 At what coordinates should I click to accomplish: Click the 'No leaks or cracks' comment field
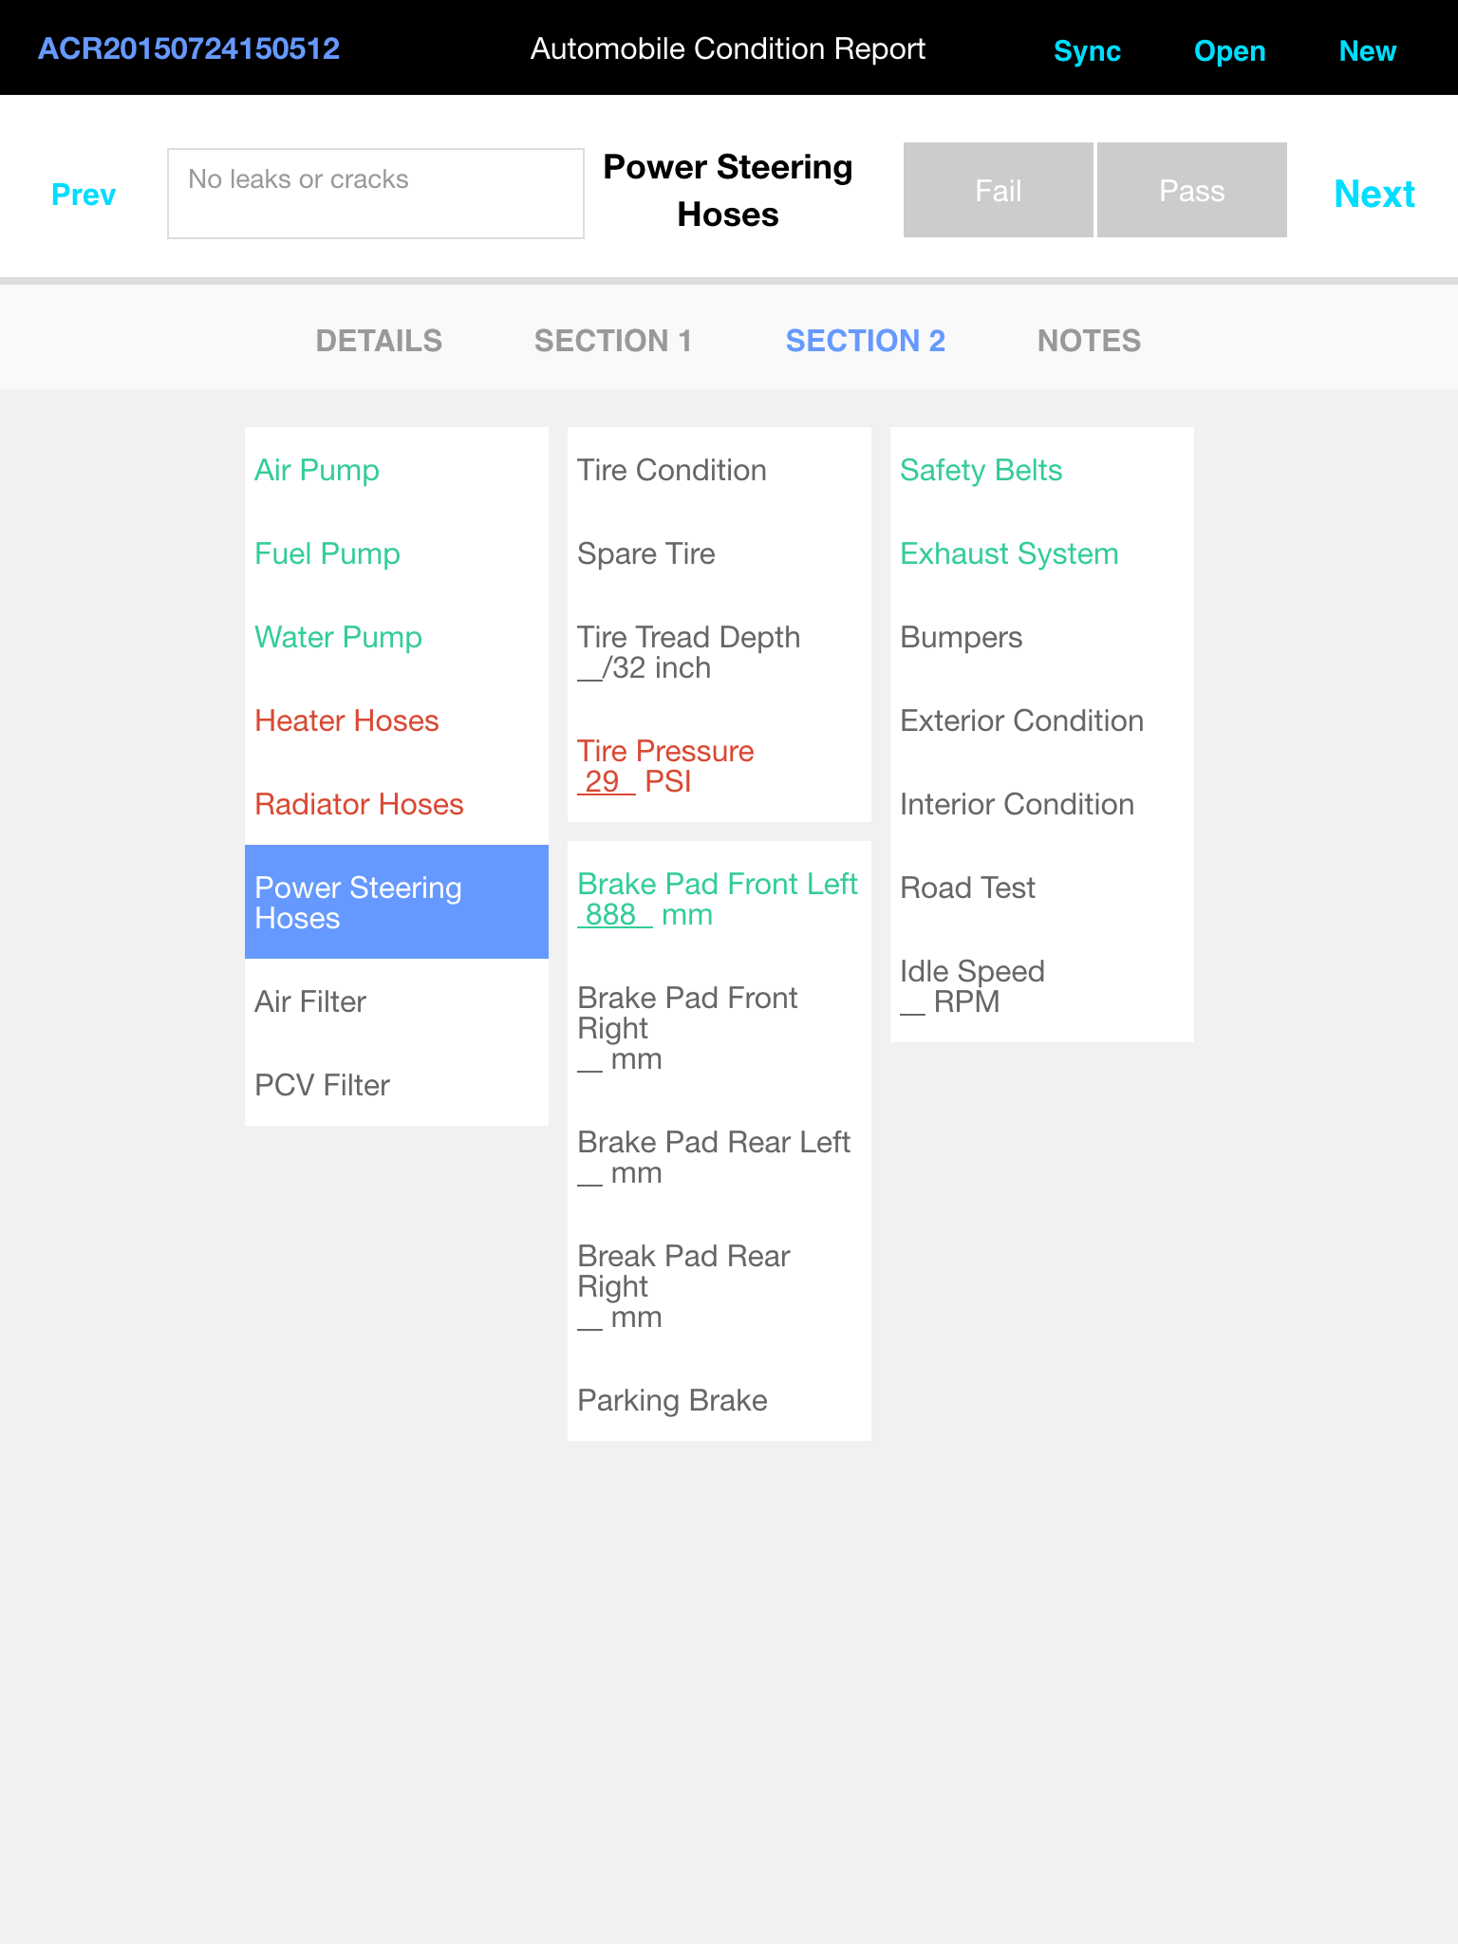pos(376,194)
